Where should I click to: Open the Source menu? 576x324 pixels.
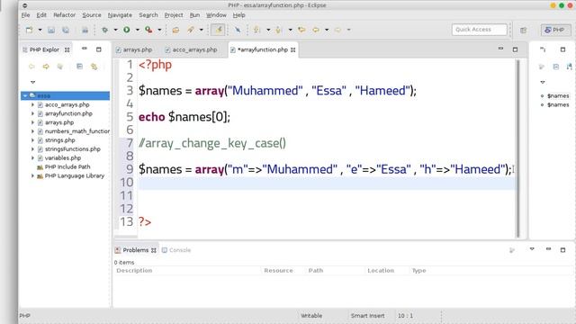point(92,15)
